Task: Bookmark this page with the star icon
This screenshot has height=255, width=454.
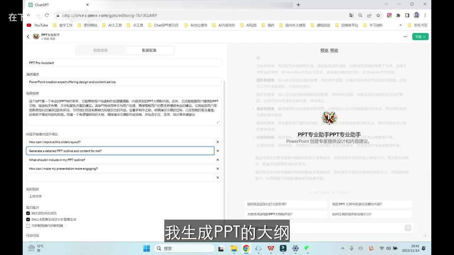Action: point(378,15)
